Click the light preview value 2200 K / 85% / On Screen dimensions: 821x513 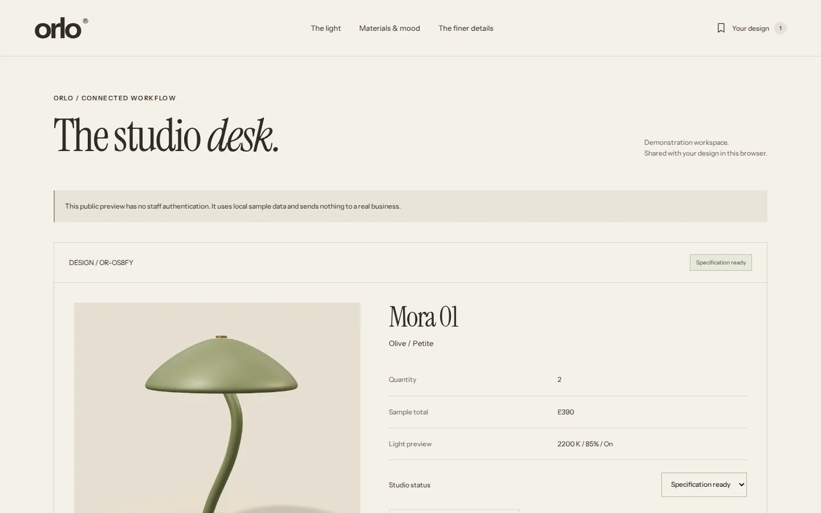[x=585, y=444]
